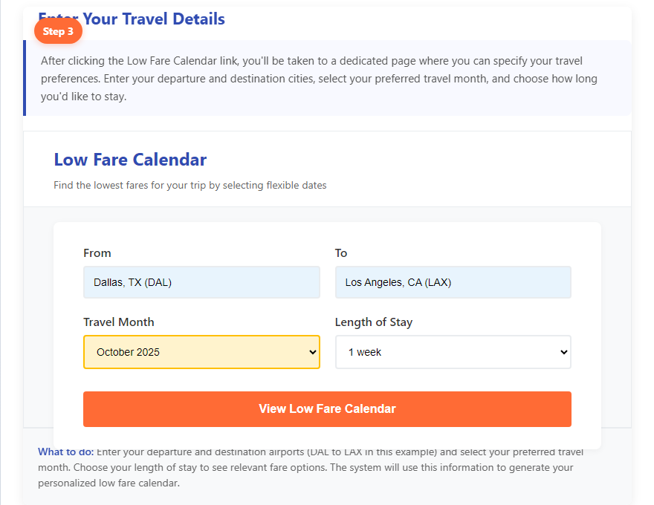Screen dimensions: 654x505
Task: Open the Length of Stay dropdown
Action: pyautogui.click(x=453, y=352)
